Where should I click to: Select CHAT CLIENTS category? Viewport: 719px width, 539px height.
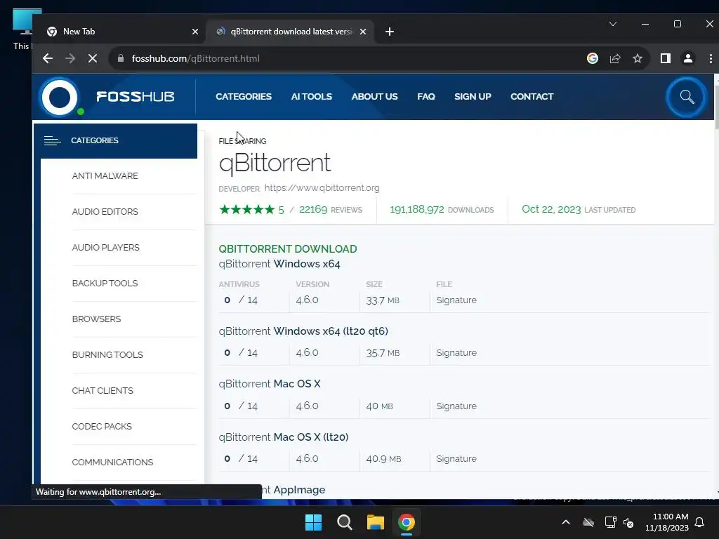(x=103, y=390)
